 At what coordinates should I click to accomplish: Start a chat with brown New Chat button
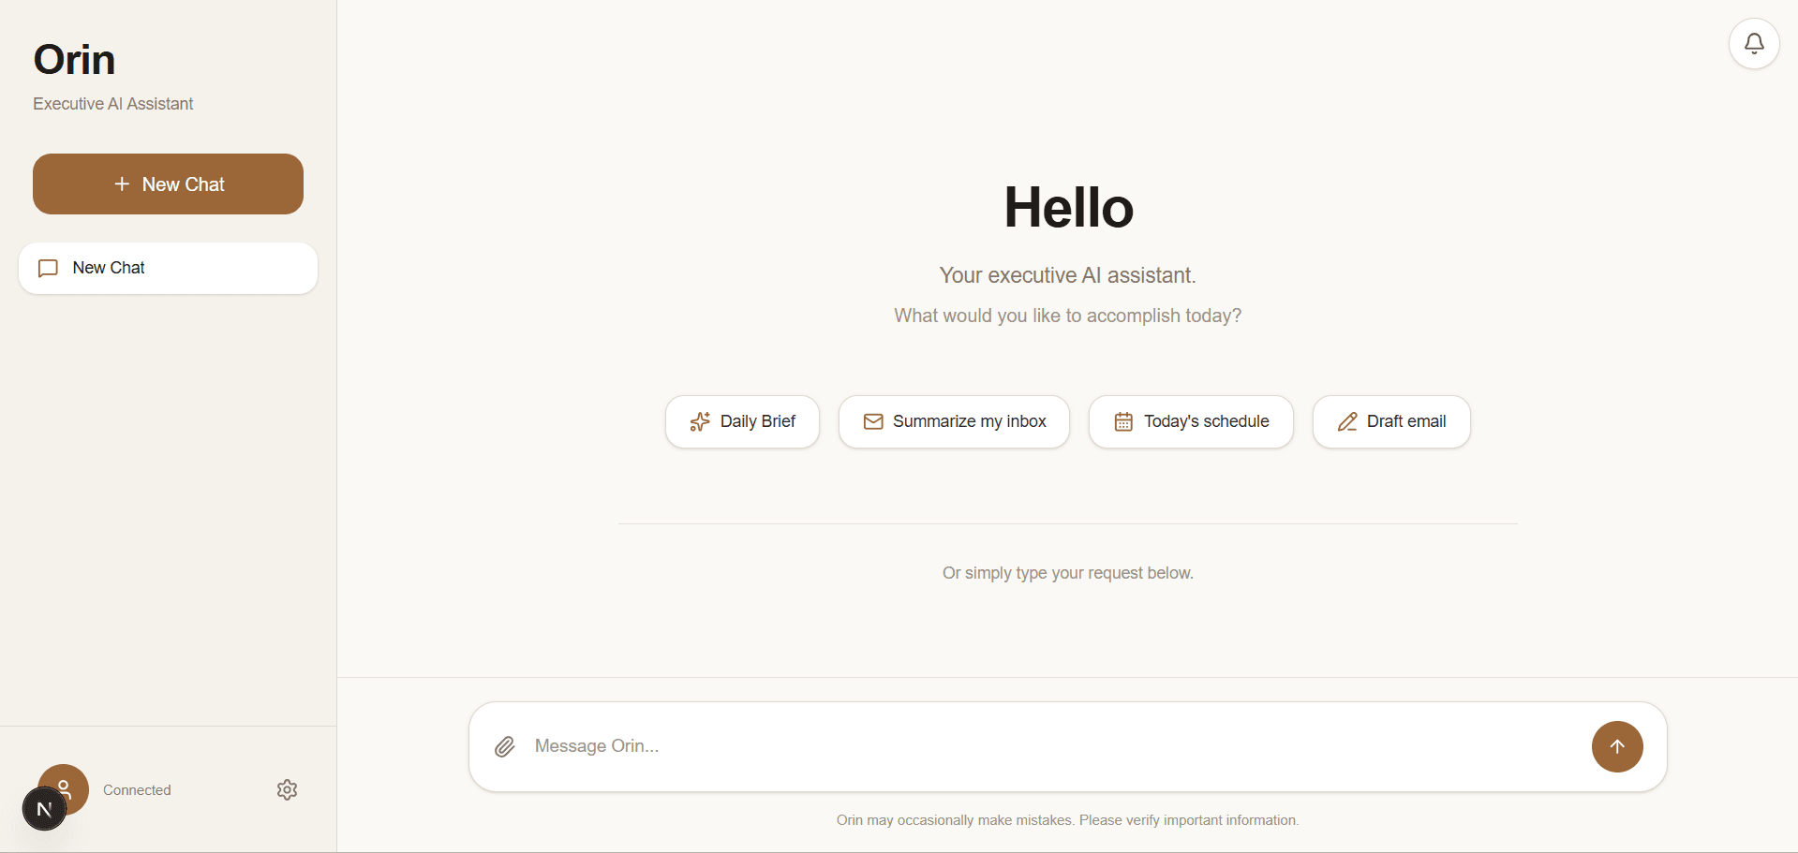(168, 184)
